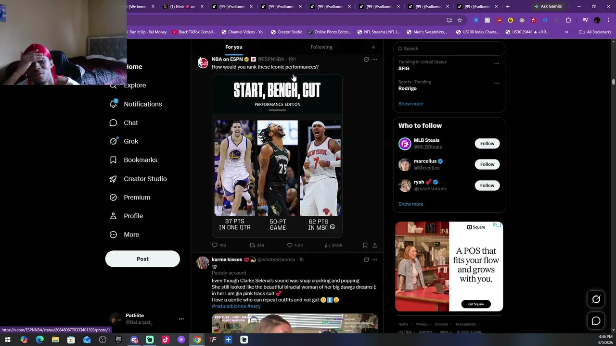This screenshot has width=616, height=346.
Task: Open the video thumbnail in karma kisses post
Action: [295, 323]
